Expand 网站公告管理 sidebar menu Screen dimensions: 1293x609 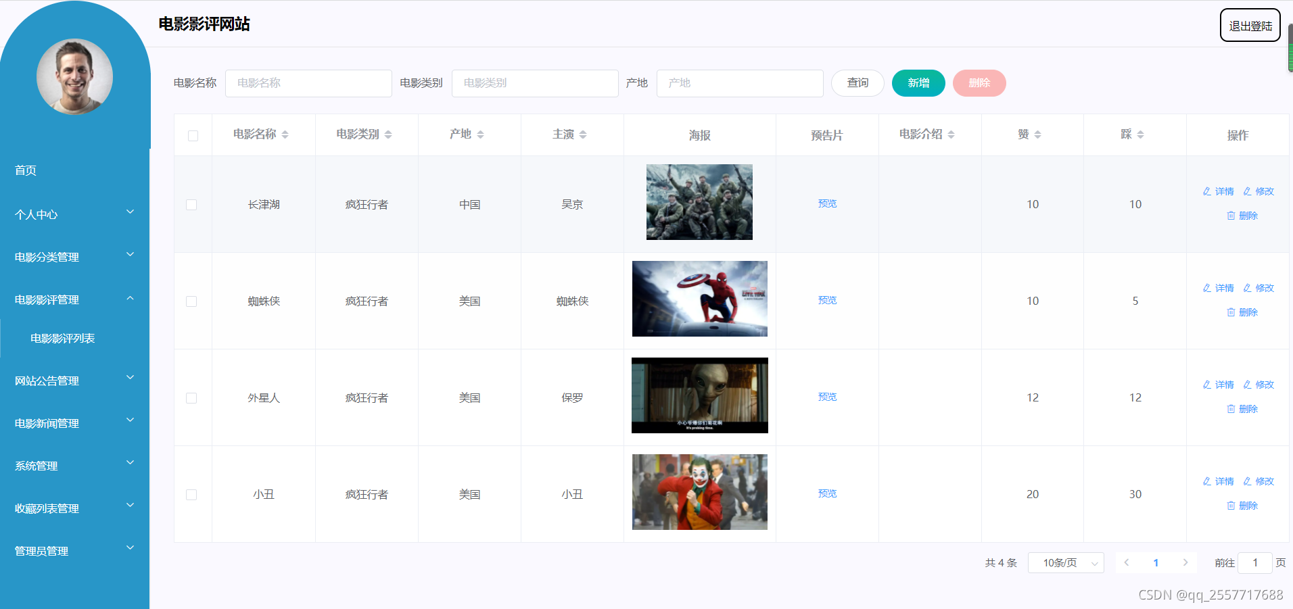click(x=74, y=381)
